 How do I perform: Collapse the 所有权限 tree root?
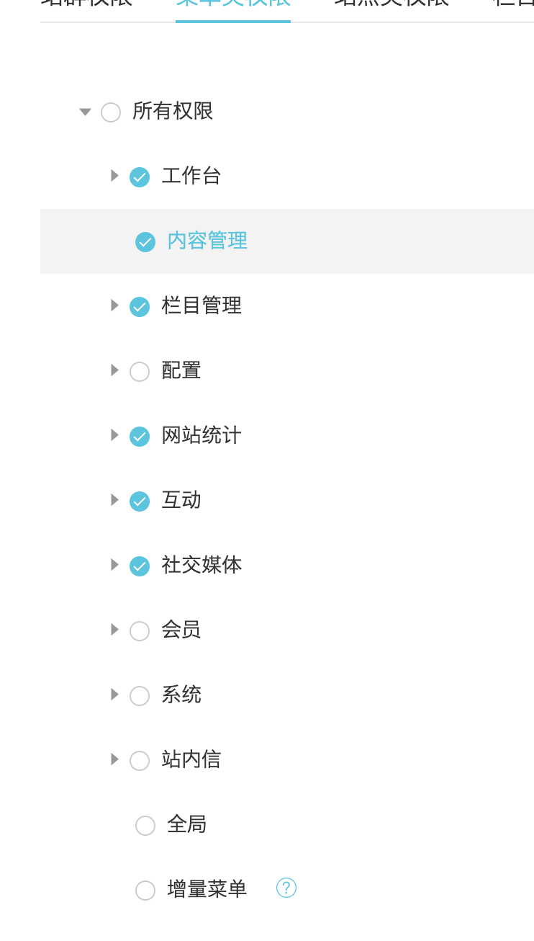point(85,112)
